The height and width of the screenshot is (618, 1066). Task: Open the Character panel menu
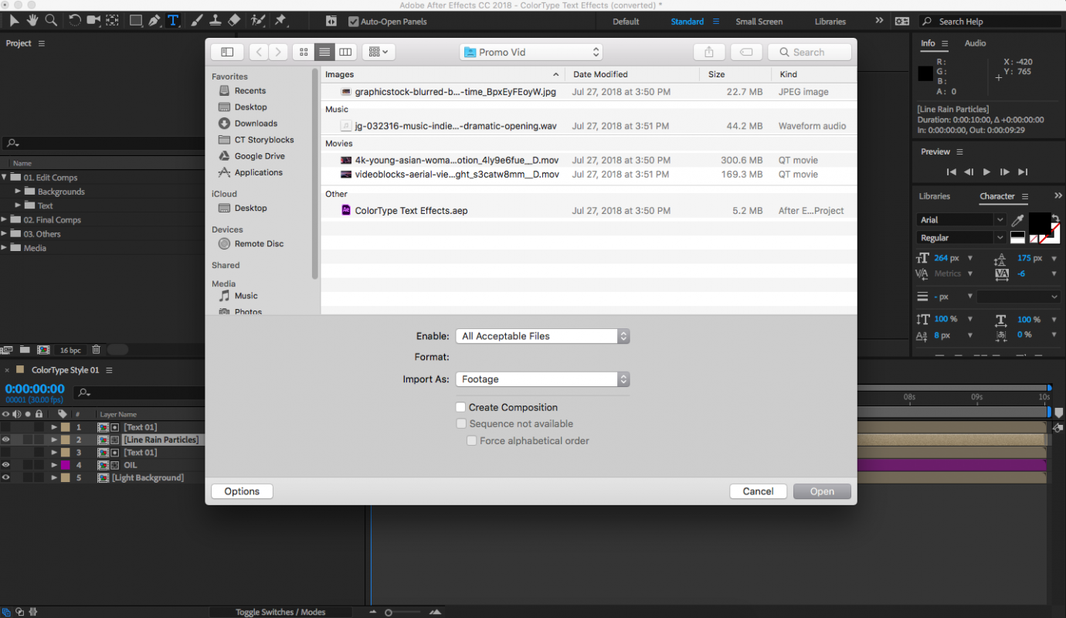coord(1025,197)
